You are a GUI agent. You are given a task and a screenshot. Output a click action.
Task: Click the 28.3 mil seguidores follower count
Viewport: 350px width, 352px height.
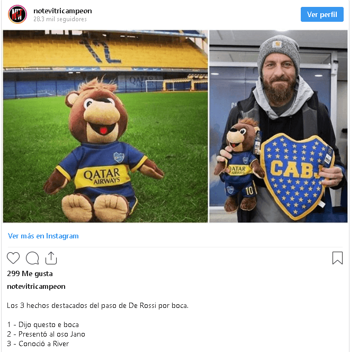click(x=60, y=19)
